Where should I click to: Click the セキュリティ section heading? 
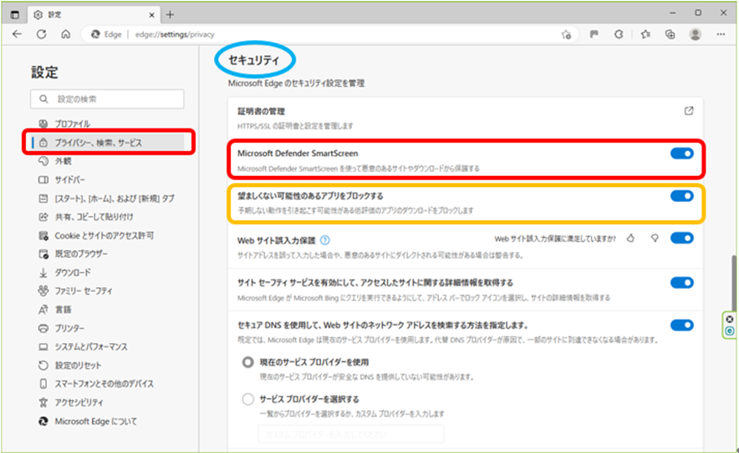(254, 60)
